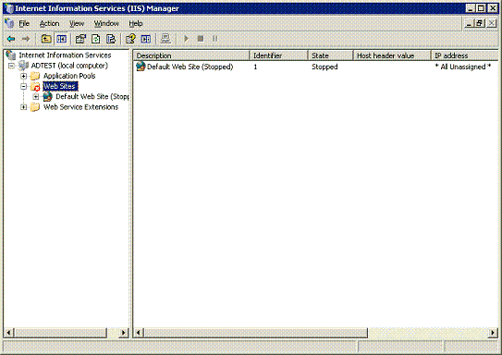The width and height of the screenshot is (502, 355).
Task: Click the ADTEST computer icon in tree
Action: tap(23, 66)
